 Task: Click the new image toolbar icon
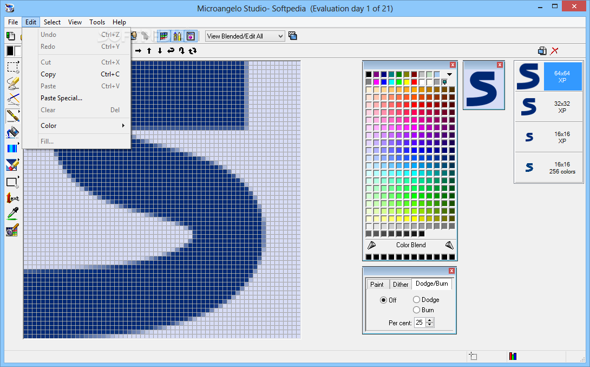pos(10,36)
